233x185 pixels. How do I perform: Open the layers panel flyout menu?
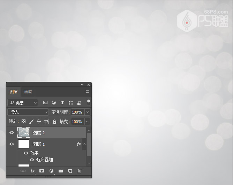coord(88,92)
